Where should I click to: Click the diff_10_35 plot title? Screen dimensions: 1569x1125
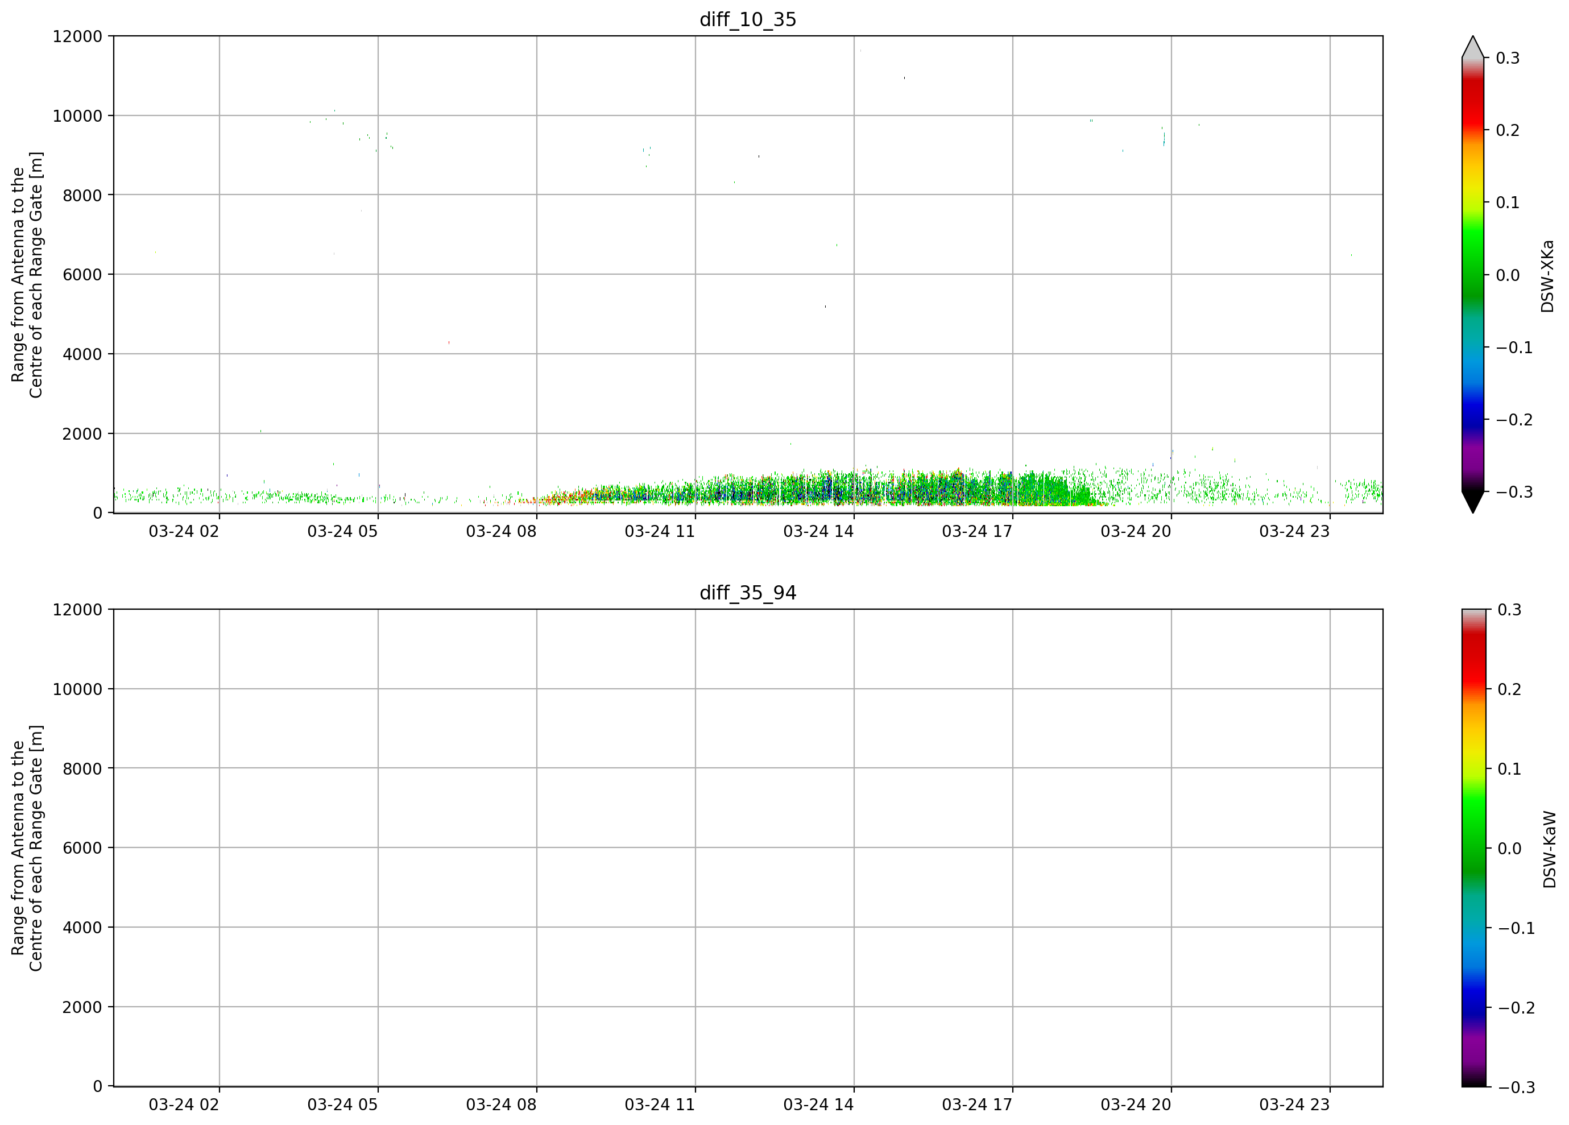coord(748,19)
